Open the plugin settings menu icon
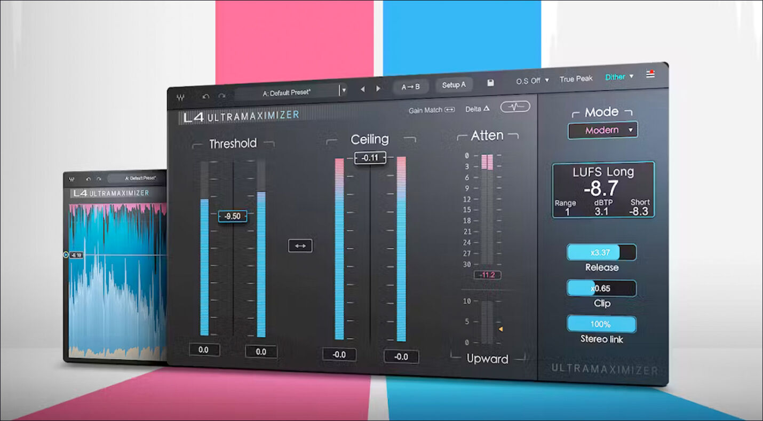 point(650,75)
